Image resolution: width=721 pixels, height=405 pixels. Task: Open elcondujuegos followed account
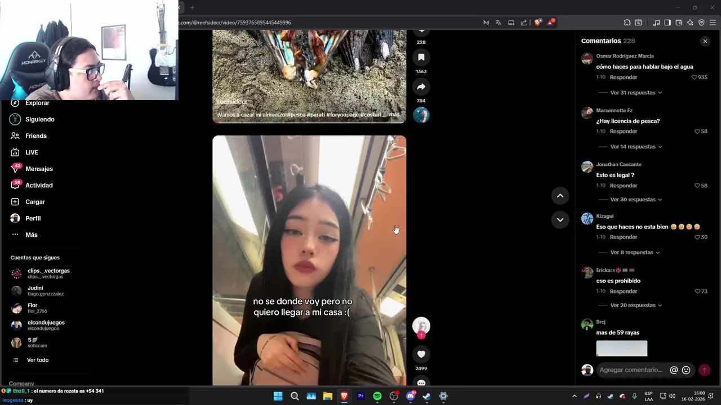pyautogui.click(x=38, y=325)
